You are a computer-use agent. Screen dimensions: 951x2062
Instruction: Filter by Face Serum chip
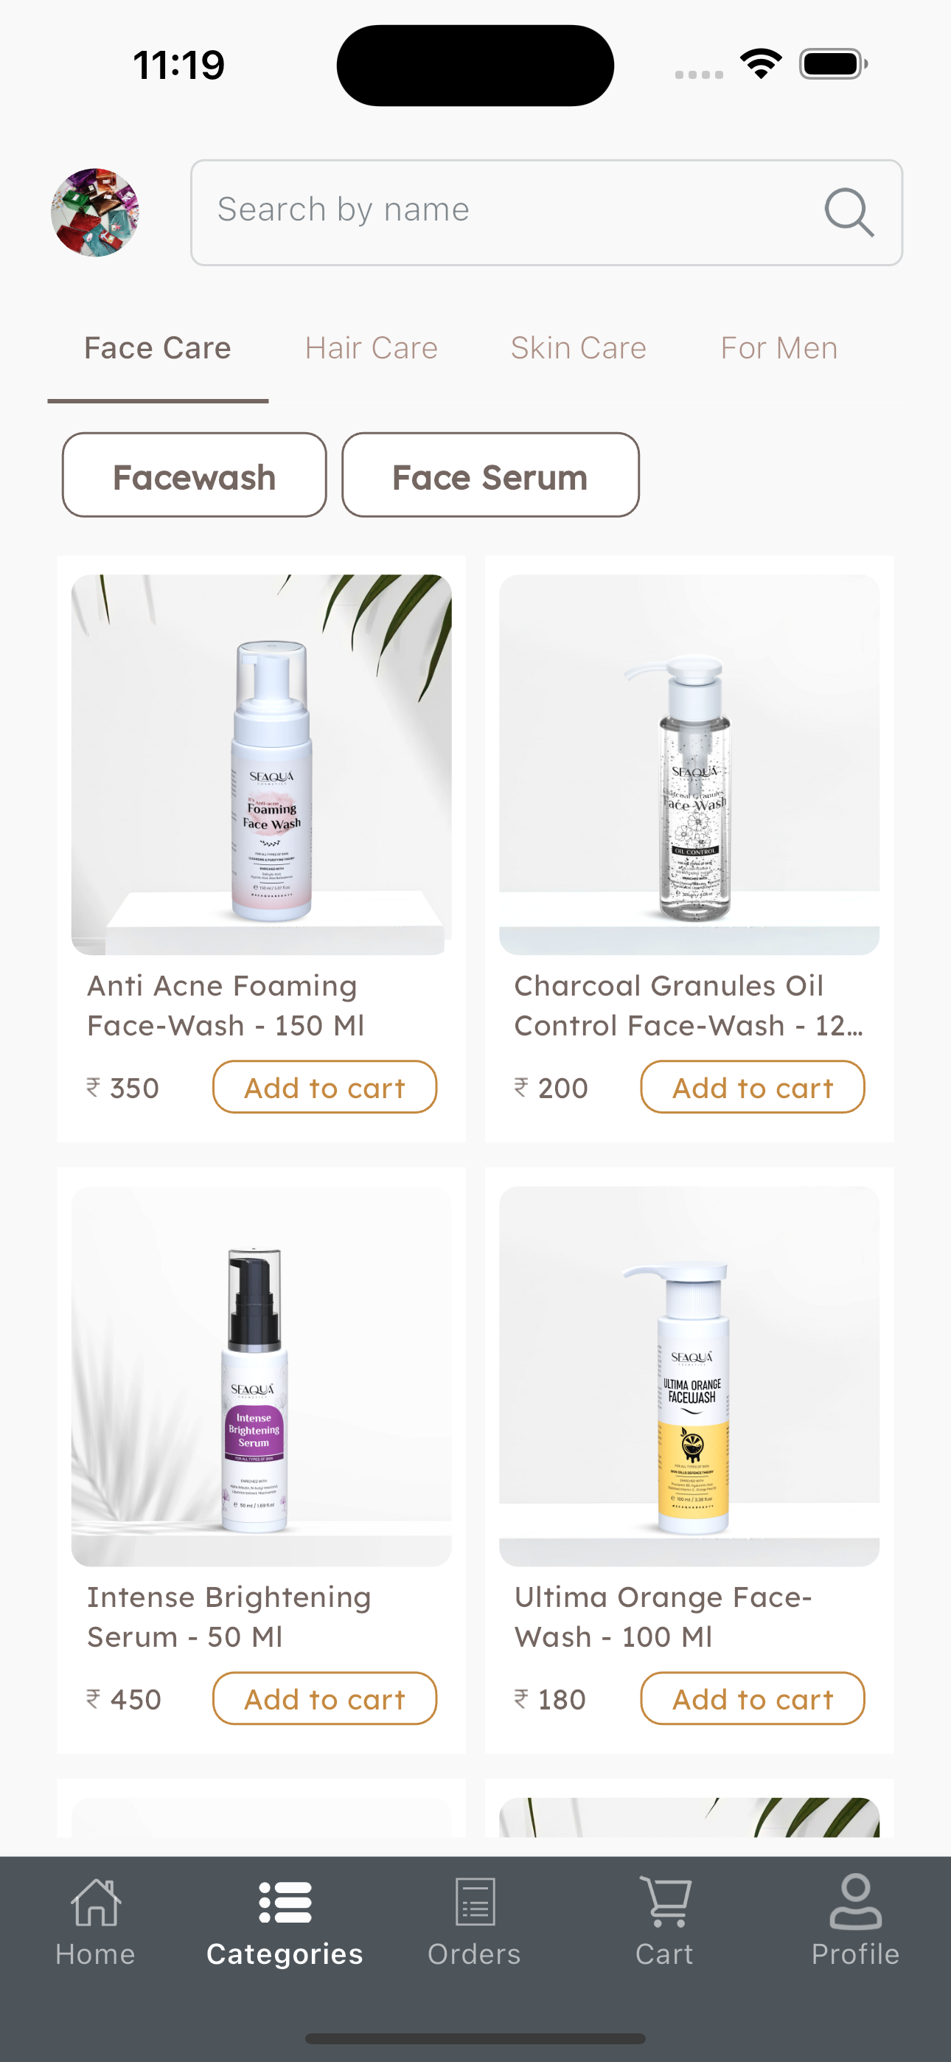coord(491,476)
